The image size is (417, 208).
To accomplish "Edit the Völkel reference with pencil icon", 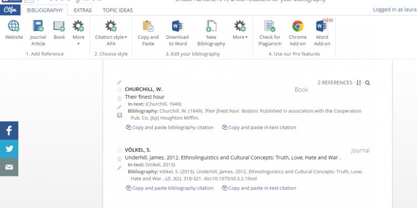I will tap(120, 168).
